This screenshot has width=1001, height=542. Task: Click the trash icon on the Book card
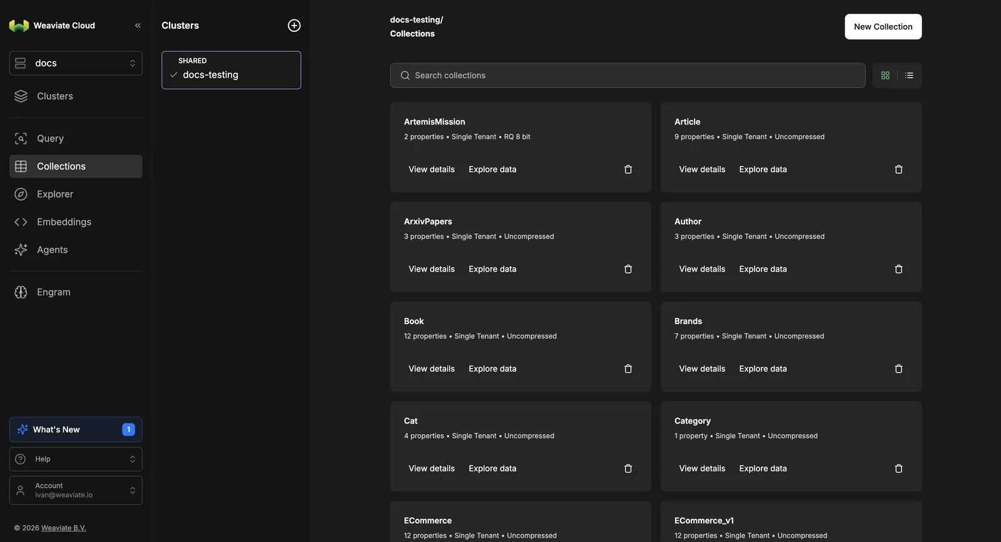(x=628, y=369)
